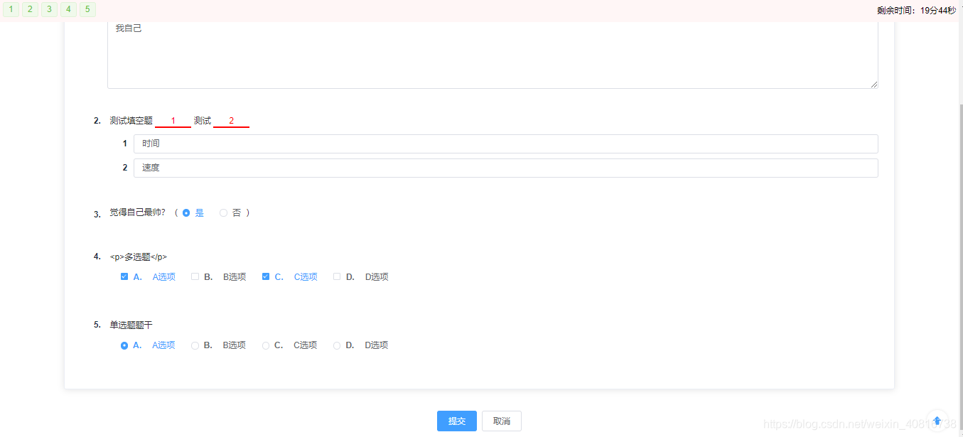Image resolution: width=963 pixels, height=437 pixels.
Task: Jump to question 3 navigation tag
Action: 49,9
